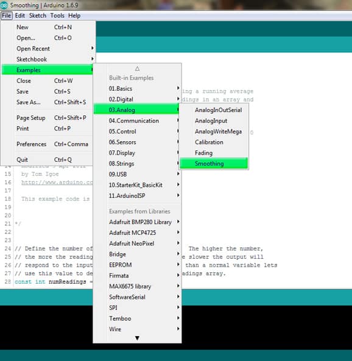Load the AnalogInput example
This screenshot has height=361, width=352.
[214, 121]
